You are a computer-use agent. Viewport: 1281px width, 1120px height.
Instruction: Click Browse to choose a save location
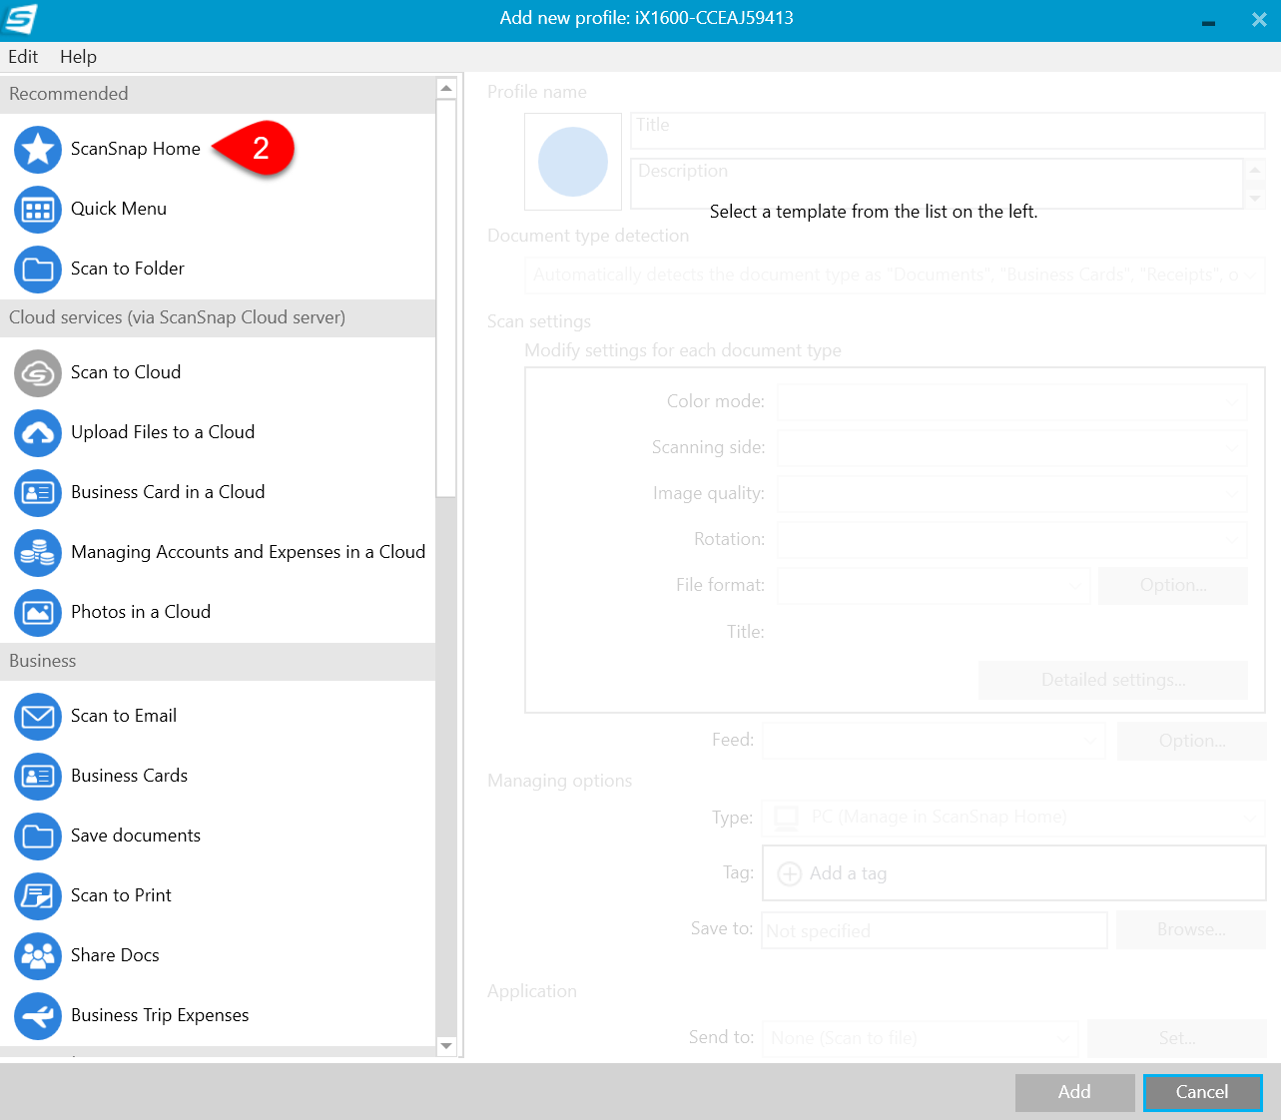click(1190, 929)
